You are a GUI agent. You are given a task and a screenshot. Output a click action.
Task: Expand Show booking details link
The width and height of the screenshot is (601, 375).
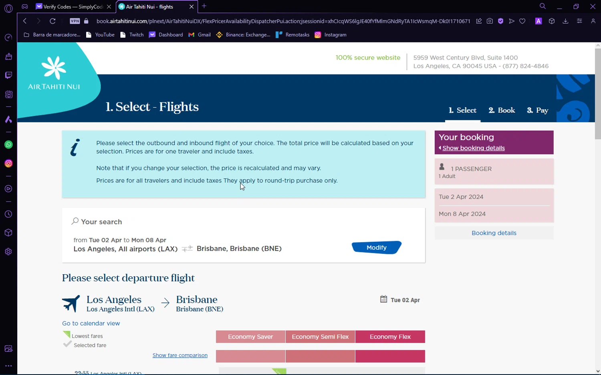(473, 148)
